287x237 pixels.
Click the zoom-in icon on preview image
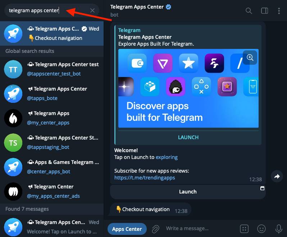click(250, 58)
